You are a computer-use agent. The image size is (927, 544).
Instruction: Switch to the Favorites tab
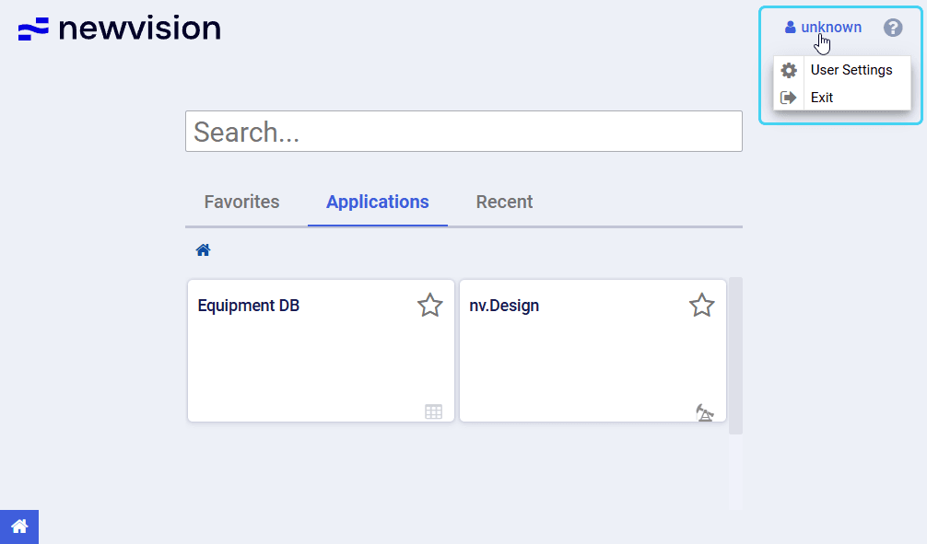click(x=241, y=202)
